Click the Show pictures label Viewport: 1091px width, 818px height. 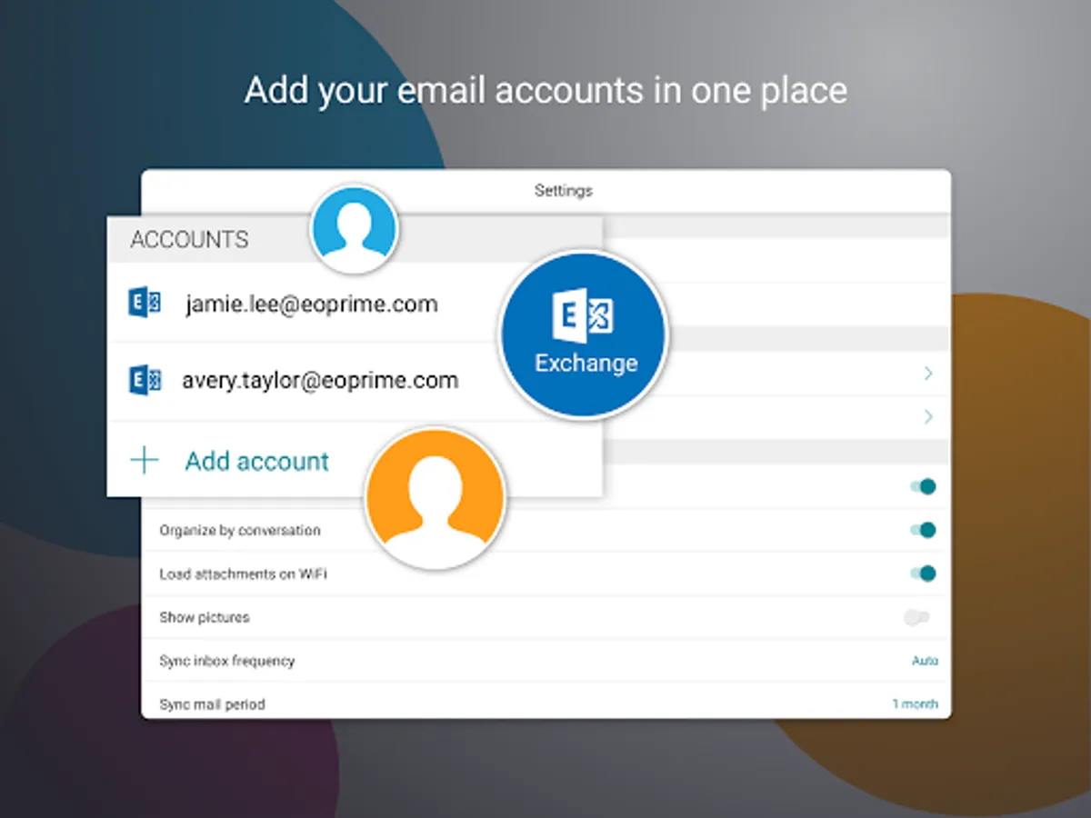(x=205, y=617)
